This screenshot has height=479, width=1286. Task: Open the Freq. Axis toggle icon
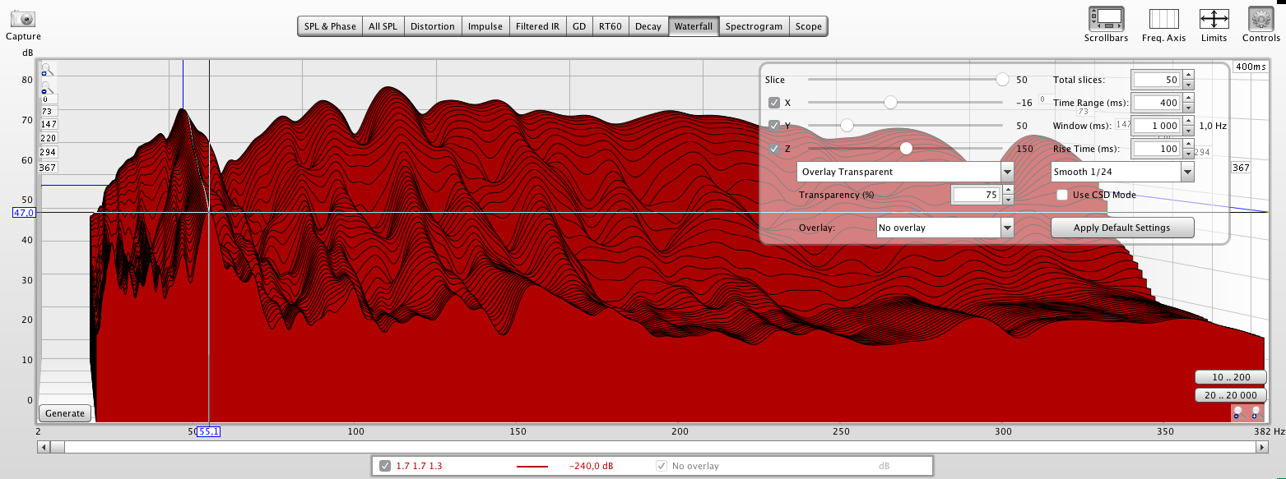tap(1163, 19)
